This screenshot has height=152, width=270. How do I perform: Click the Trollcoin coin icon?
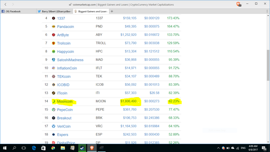coord(54,43)
